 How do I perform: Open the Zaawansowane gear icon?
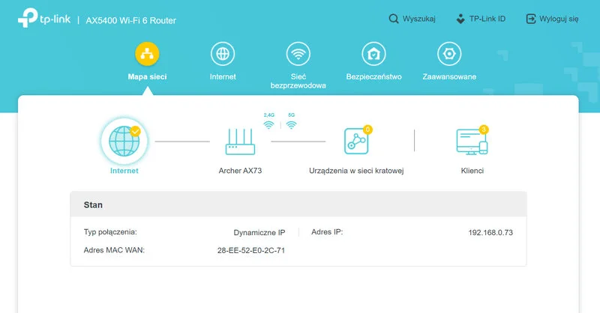tap(449, 54)
